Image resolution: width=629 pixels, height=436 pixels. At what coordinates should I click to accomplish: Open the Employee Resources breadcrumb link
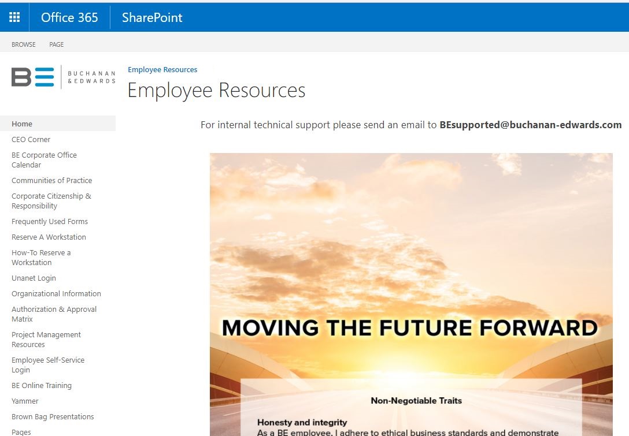tap(162, 69)
